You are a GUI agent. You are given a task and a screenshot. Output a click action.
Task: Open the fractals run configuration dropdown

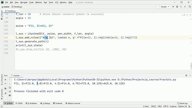(163, 7)
